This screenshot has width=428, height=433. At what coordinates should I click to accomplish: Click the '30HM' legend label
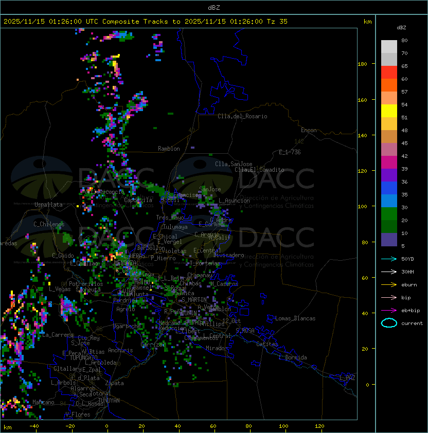(x=407, y=272)
